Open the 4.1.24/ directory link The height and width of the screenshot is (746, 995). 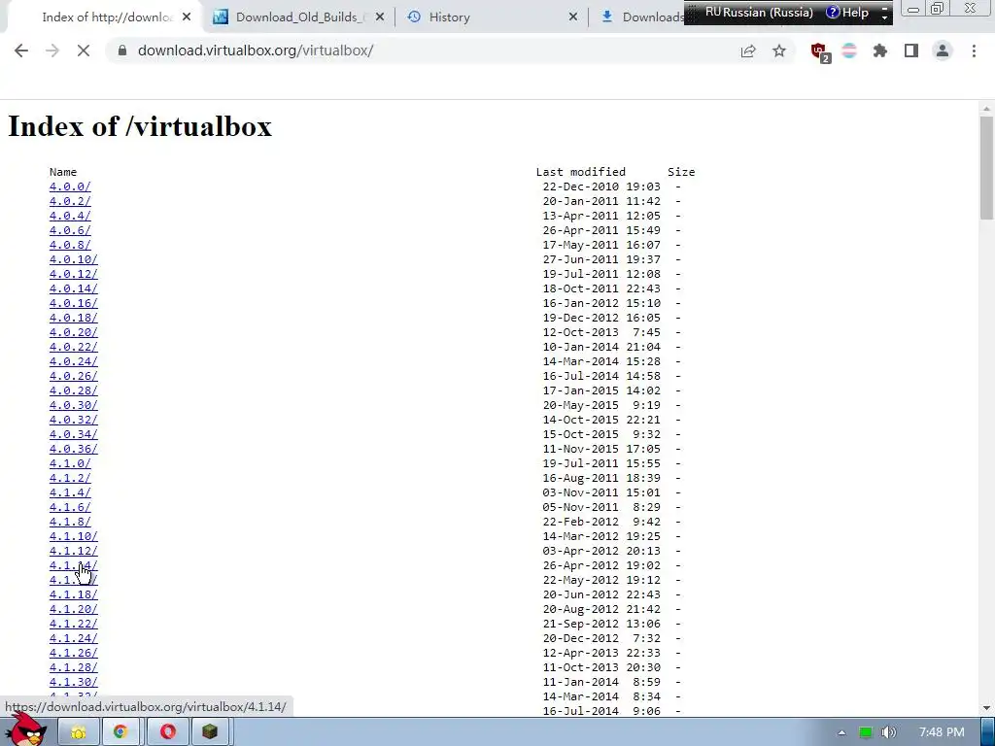[x=74, y=639]
